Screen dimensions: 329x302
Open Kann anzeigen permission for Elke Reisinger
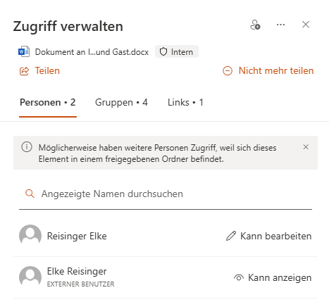[273, 277]
